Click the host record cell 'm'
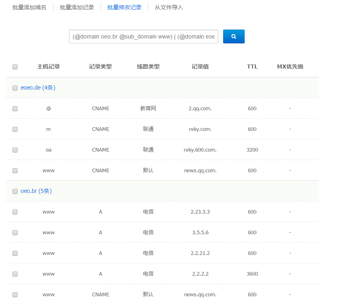 pyautogui.click(x=48, y=129)
